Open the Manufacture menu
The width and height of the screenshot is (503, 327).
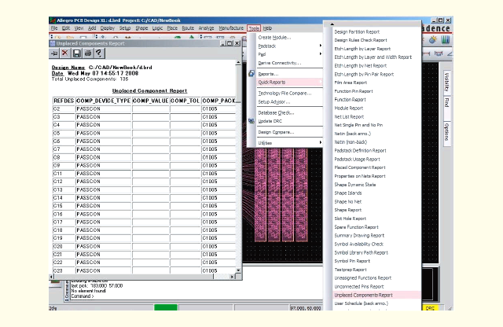(x=231, y=28)
